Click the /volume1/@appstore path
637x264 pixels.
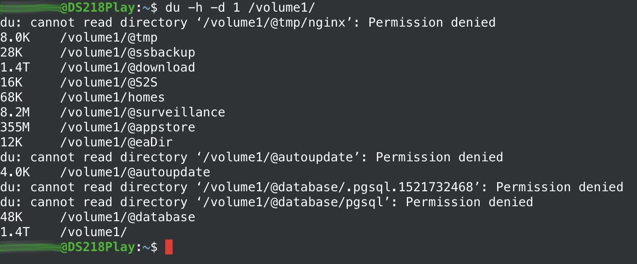coord(127,127)
